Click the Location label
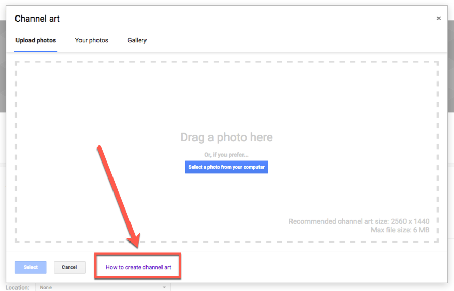 (x=18, y=287)
